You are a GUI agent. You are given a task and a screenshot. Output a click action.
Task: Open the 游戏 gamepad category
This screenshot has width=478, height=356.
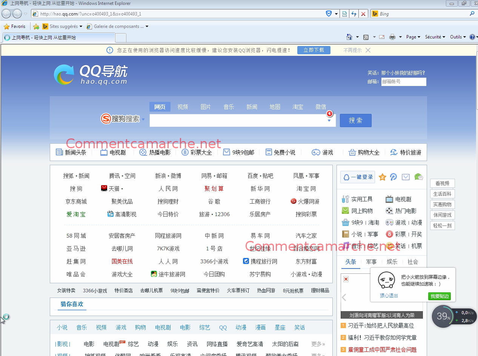point(323,152)
